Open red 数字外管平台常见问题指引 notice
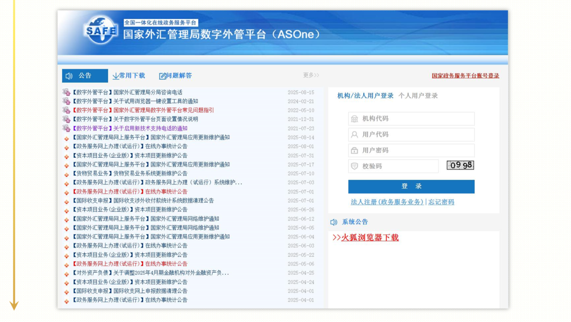 [x=143, y=110]
